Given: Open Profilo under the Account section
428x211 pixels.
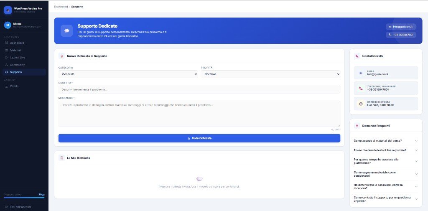Looking at the screenshot, I should point(24,86).
